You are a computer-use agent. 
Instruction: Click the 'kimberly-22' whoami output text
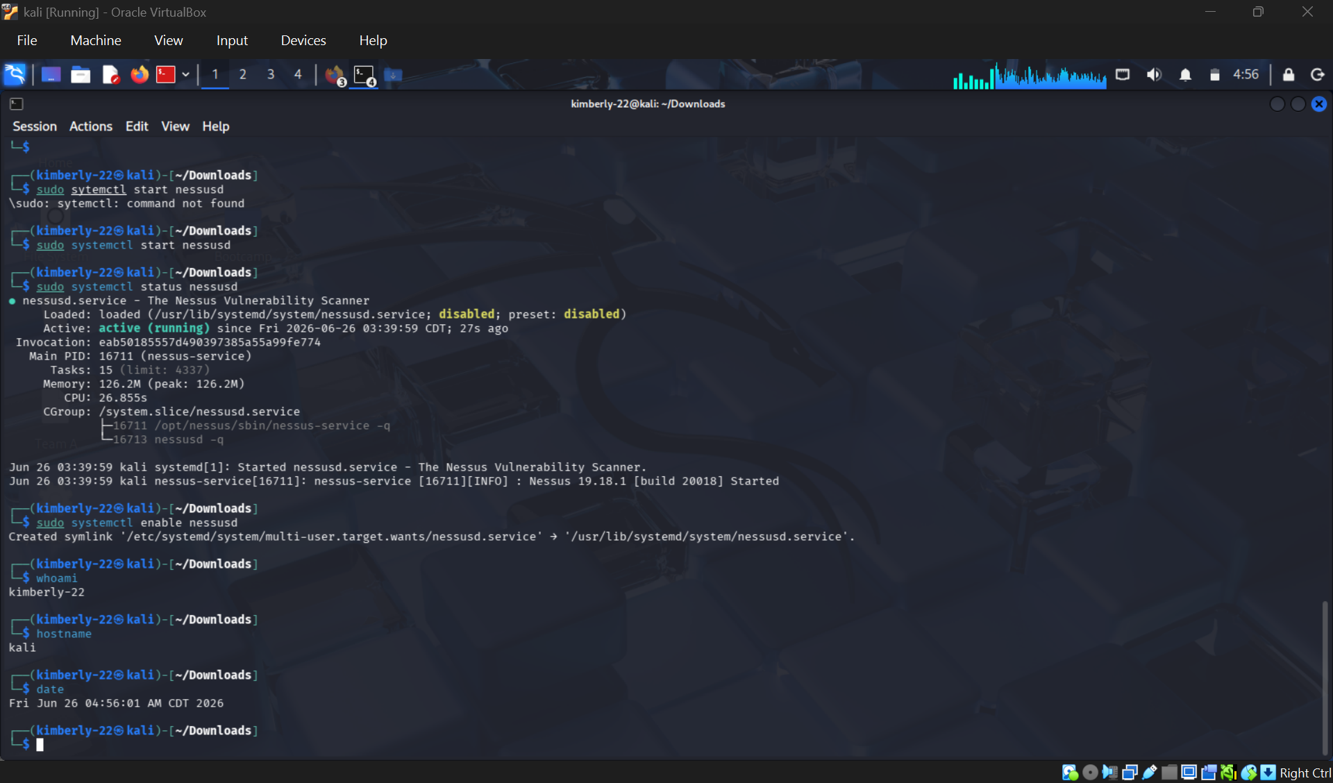point(47,592)
